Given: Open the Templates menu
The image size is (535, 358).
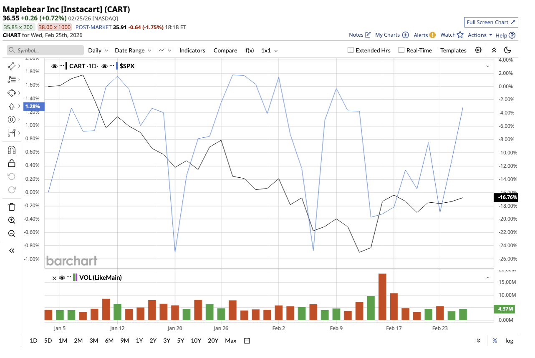Looking at the screenshot, I should coord(453,50).
